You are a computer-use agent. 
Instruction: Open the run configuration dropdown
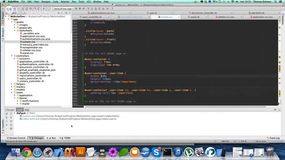click(64, 8)
